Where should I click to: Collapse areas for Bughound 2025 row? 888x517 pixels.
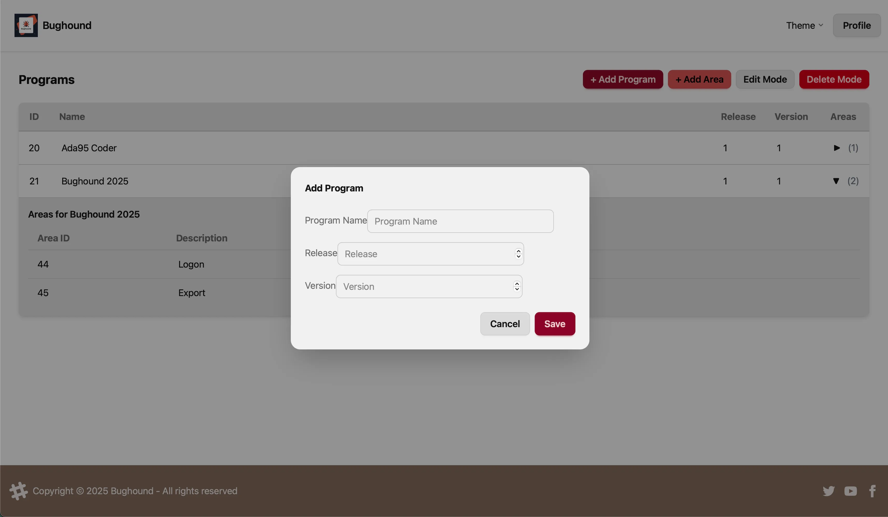(x=836, y=181)
